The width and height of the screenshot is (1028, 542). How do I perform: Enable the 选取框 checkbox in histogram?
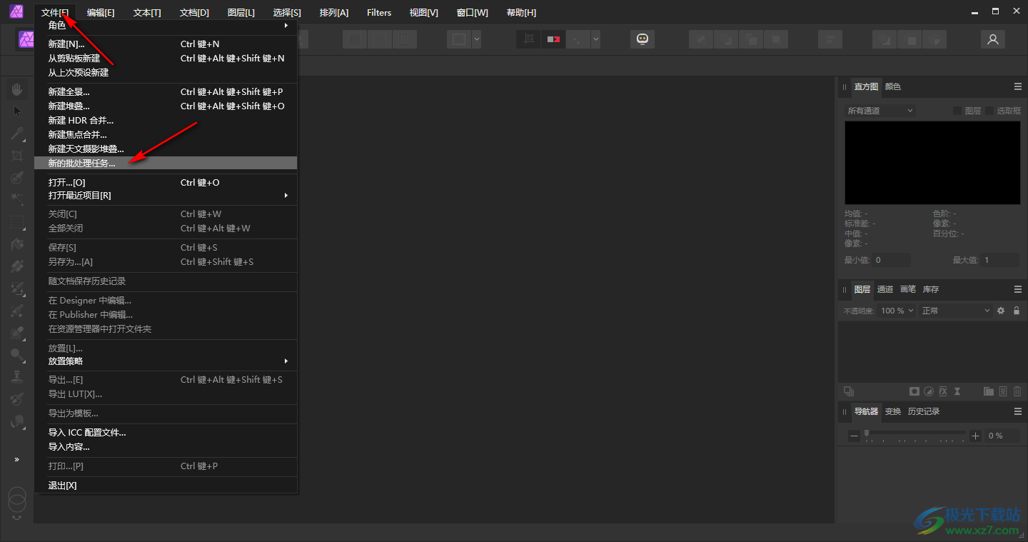[x=989, y=111]
